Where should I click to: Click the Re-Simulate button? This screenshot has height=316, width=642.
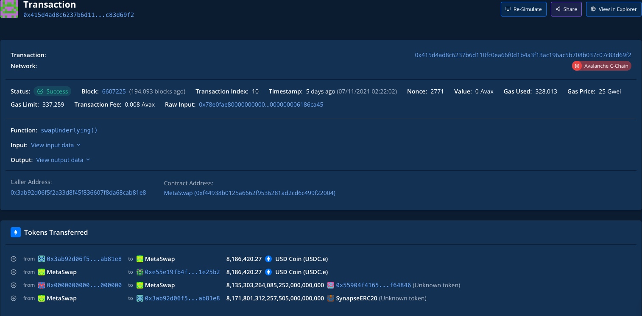pos(523,9)
